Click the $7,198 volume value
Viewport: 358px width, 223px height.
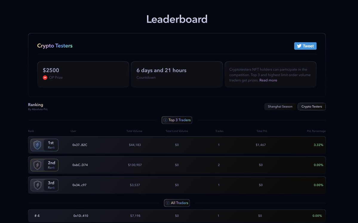[135, 216]
